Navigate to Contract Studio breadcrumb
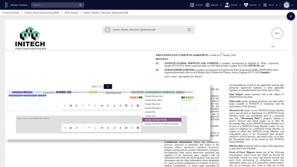The height and width of the screenshot is (167, 297). pyautogui.click(x=11, y=13)
